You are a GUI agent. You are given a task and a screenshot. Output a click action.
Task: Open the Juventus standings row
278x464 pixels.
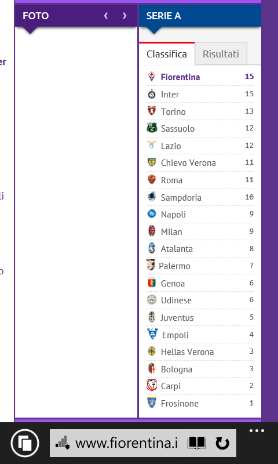tap(200, 317)
